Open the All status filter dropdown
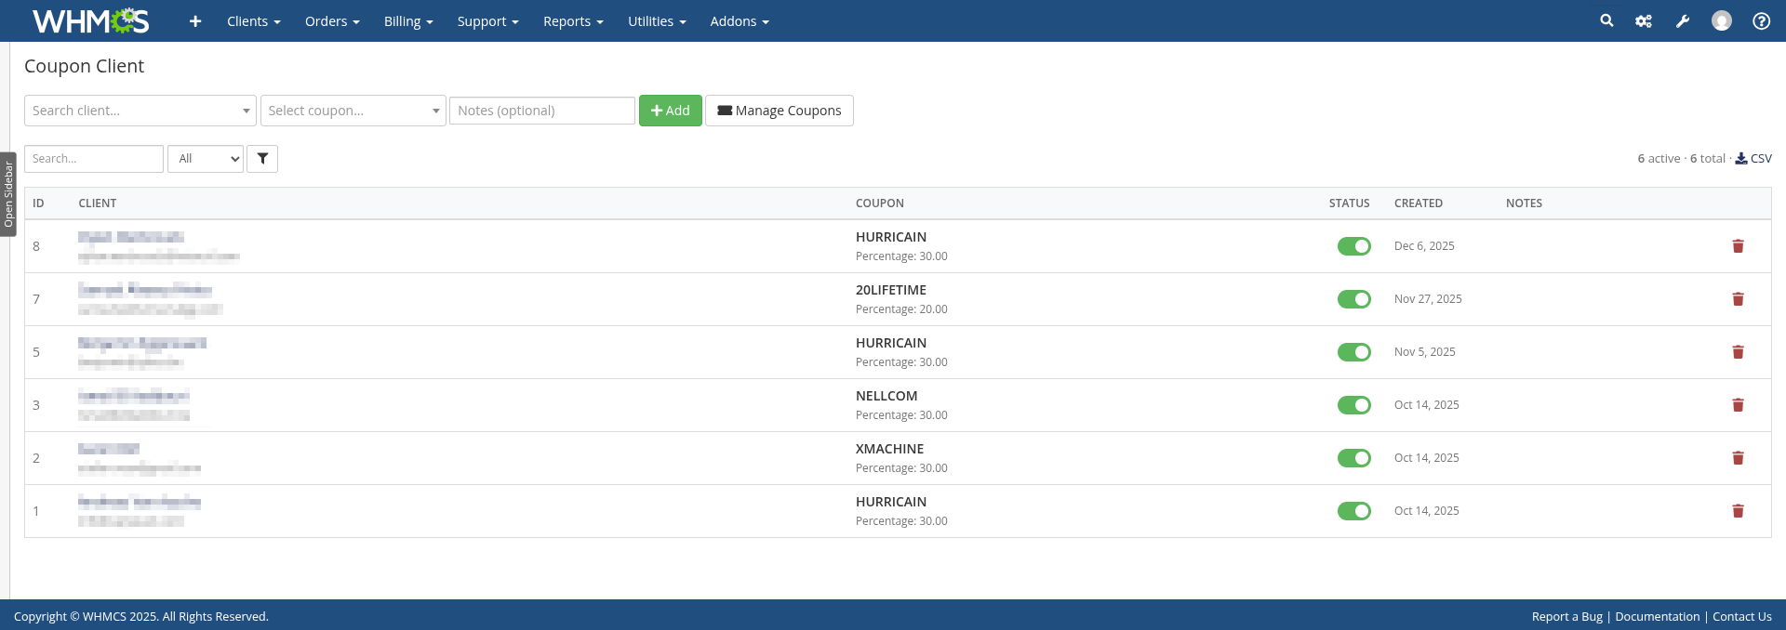1786x630 pixels. click(206, 159)
